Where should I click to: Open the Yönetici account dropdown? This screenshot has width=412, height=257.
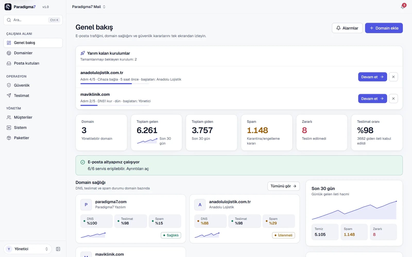point(28,249)
